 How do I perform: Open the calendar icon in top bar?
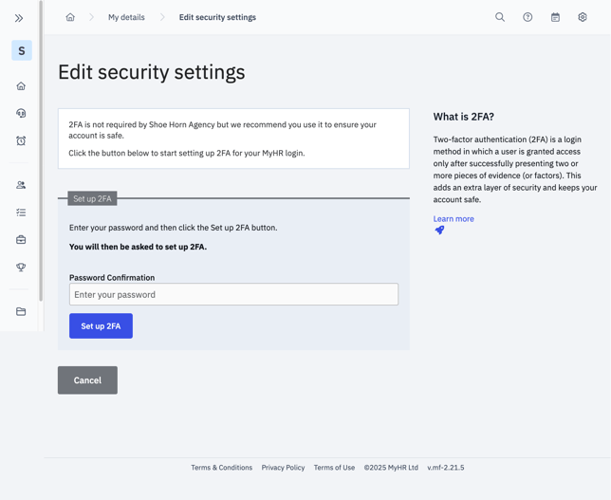[x=555, y=17]
